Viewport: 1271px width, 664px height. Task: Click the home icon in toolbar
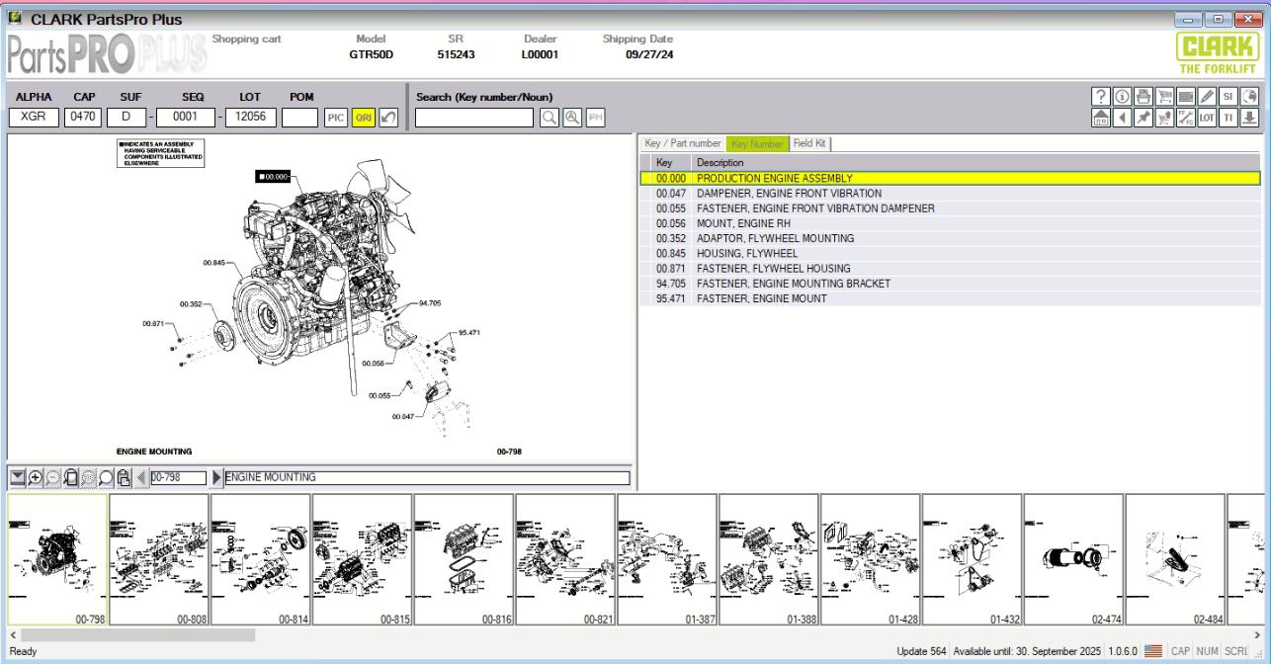(1100, 118)
